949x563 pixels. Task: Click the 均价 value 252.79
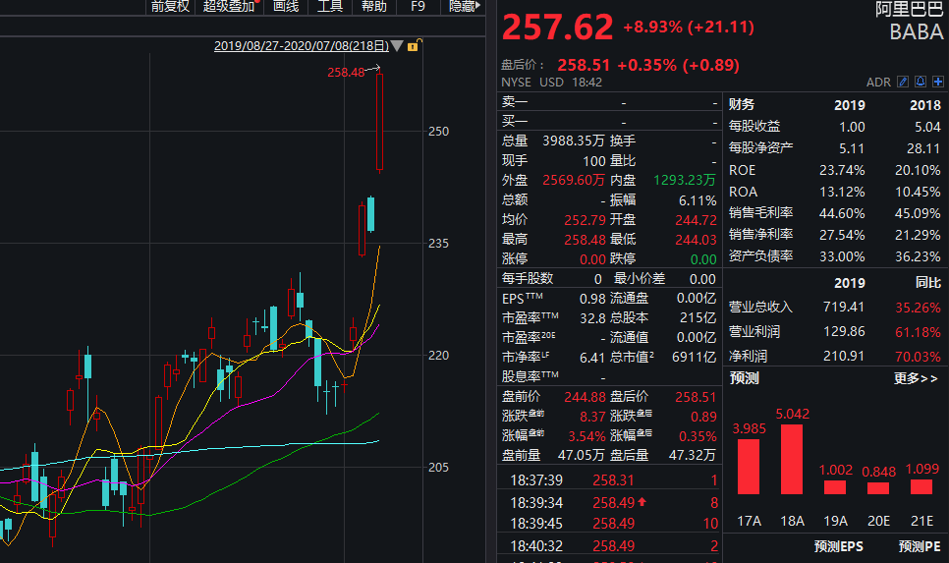tap(585, 220)
